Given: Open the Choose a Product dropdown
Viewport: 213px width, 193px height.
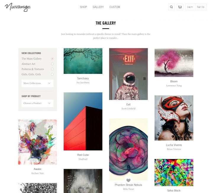Looking at the screenshot, I should [38, 103].
